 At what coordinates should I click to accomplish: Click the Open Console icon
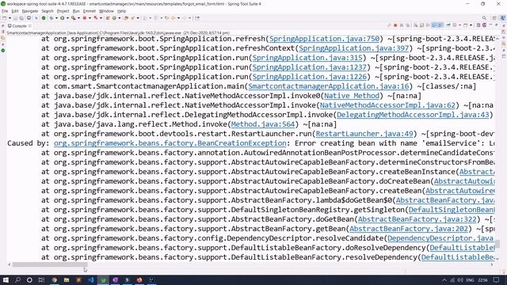[465, 25]
